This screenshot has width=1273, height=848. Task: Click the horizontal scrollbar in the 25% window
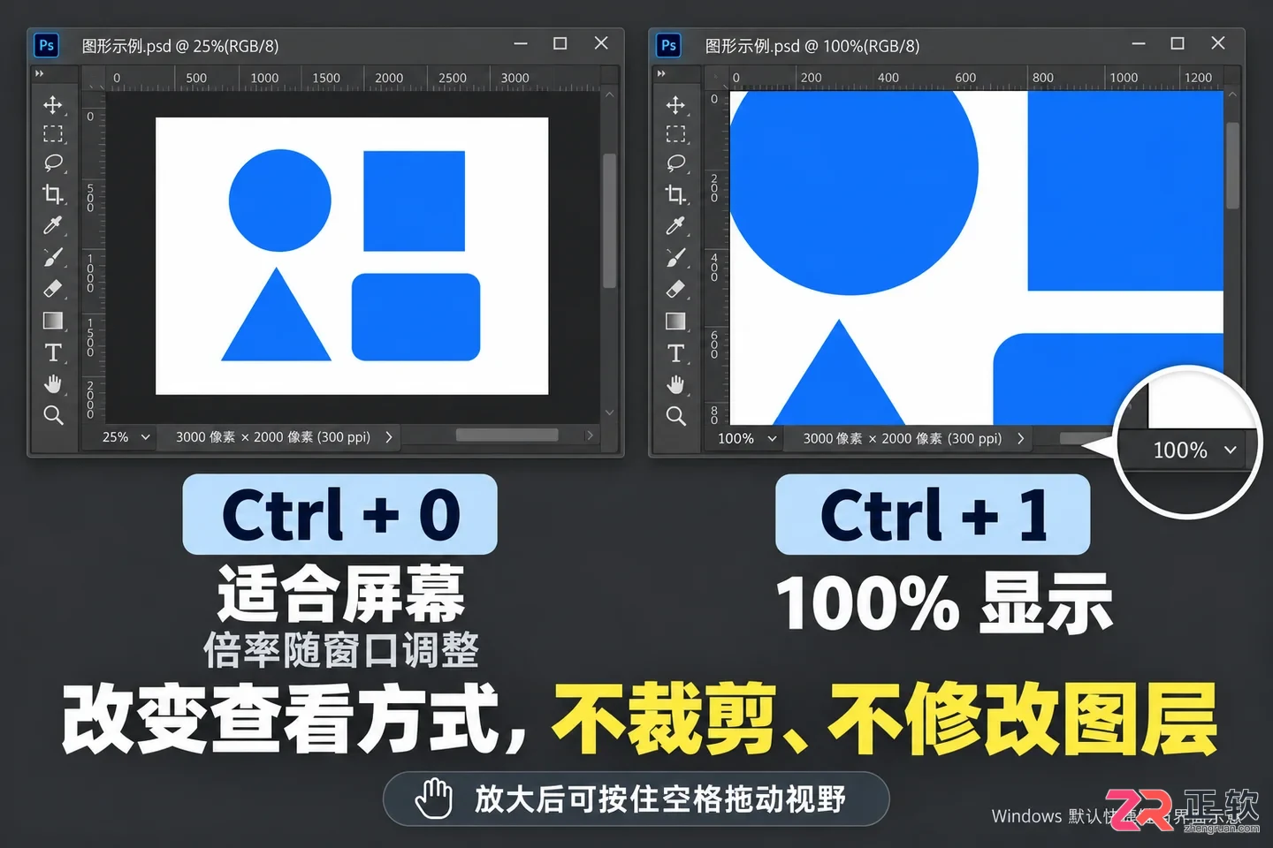pyautogui.click(x=507, y=435)
